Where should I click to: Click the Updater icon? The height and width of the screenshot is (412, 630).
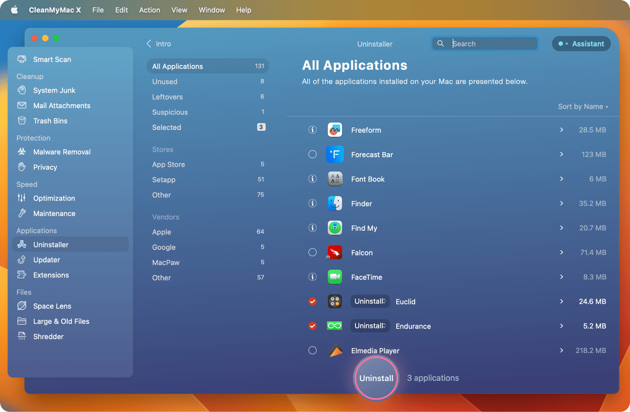tap(22, 259)
